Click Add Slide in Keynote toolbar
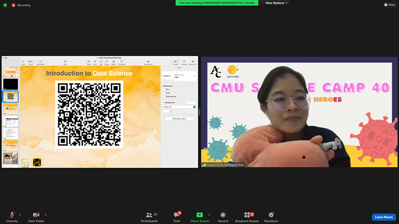Viewport: 399px width, 224px height. [40, 62]
